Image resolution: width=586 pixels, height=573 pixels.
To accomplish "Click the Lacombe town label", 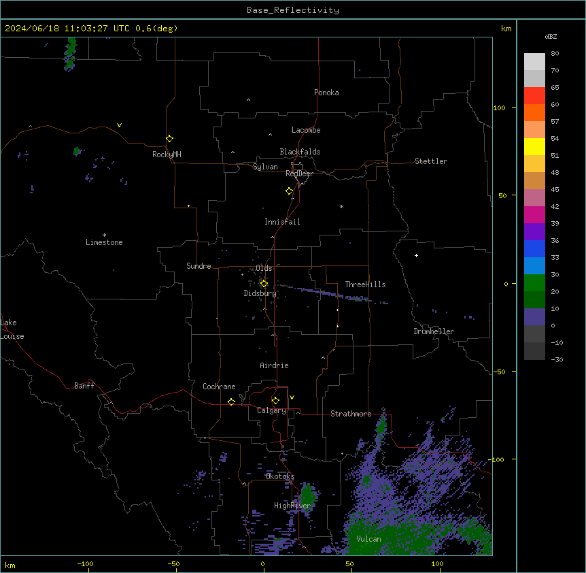I will tap(306, 130).
